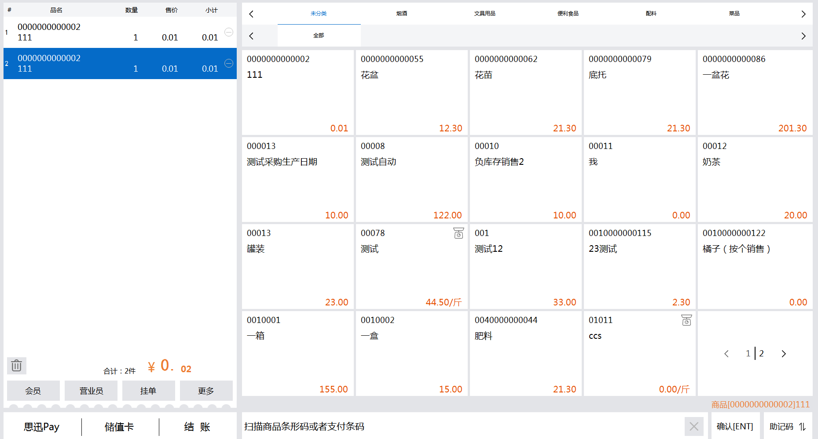This screenshot has width=818, height=439.
Task: Add product 测试自动 to cart
Action: coord(412,179)
